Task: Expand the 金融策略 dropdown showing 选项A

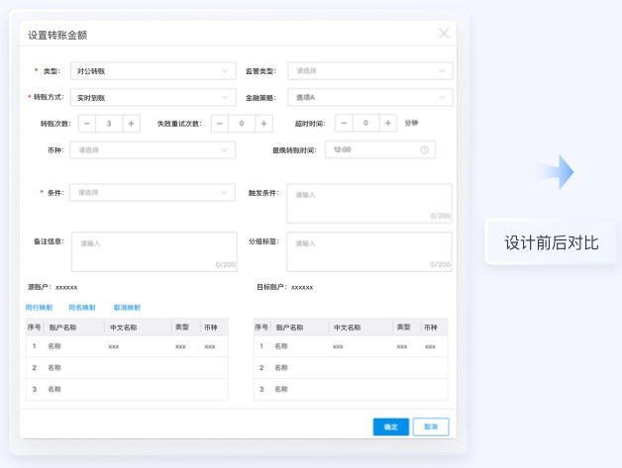Action: tap(369, 98)
